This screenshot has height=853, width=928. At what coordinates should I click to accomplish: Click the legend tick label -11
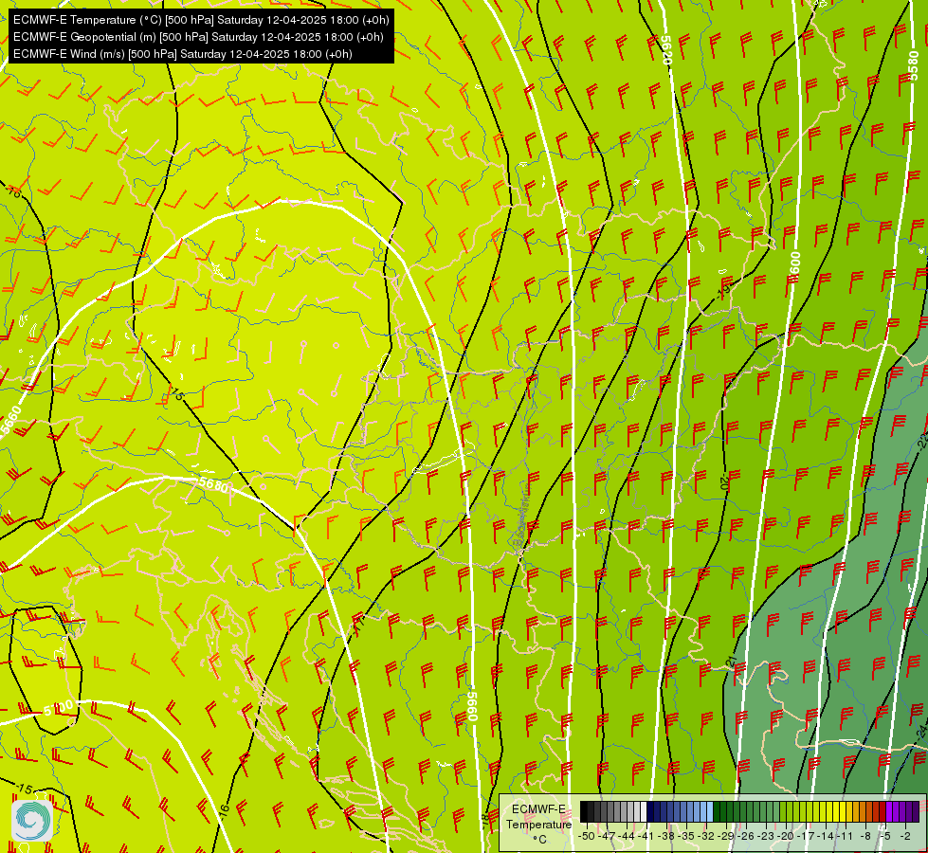pyautogui.click(x=846, y=836)
